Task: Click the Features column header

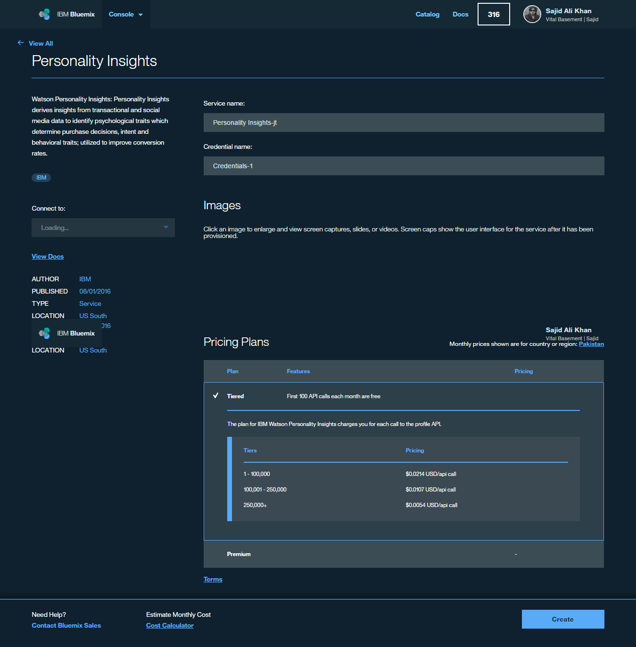Action: [298, 371]
